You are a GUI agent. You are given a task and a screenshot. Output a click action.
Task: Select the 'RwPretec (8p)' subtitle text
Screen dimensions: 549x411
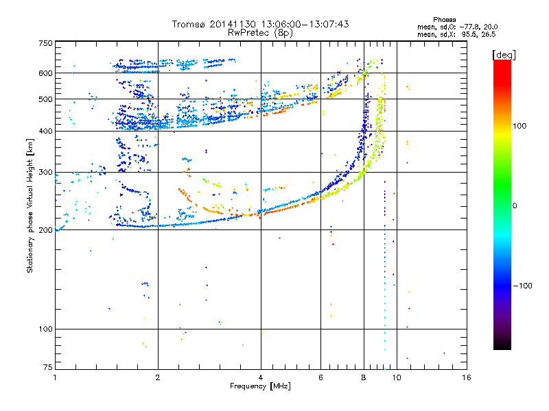click(260, 33)
